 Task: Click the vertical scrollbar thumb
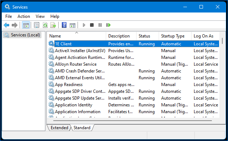[222, 41]
